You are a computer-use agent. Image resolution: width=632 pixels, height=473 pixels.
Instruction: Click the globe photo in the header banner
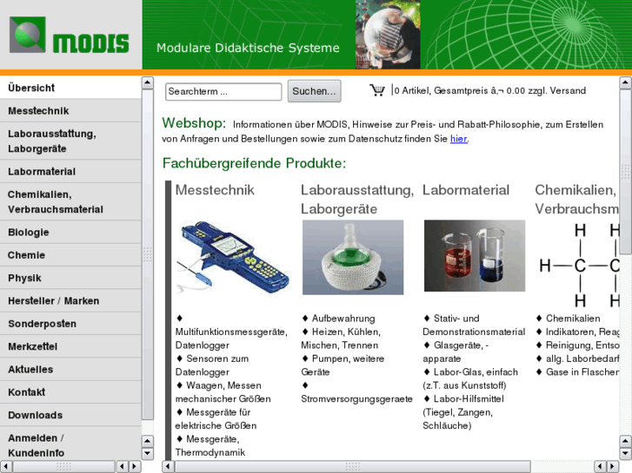[388, 35]
